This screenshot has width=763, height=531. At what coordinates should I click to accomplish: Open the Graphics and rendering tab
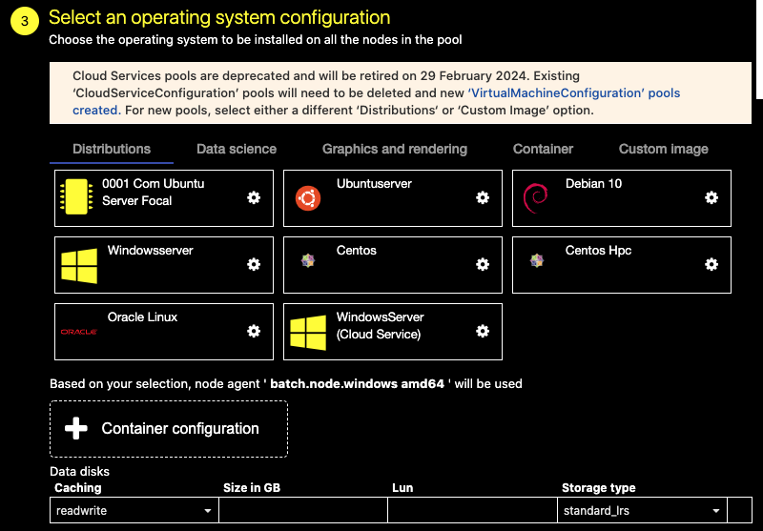click(x=395, y=149)
